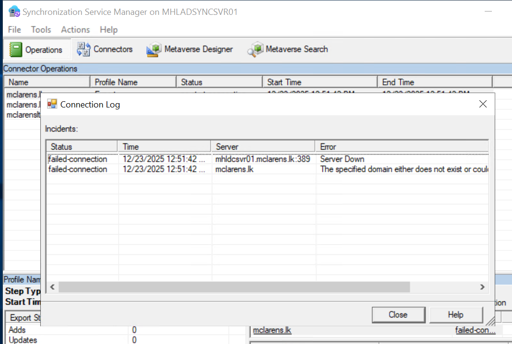Viewport: 512px width, 344px height.
Task: Sort incidents by Status column header
Action: point(81,146)
